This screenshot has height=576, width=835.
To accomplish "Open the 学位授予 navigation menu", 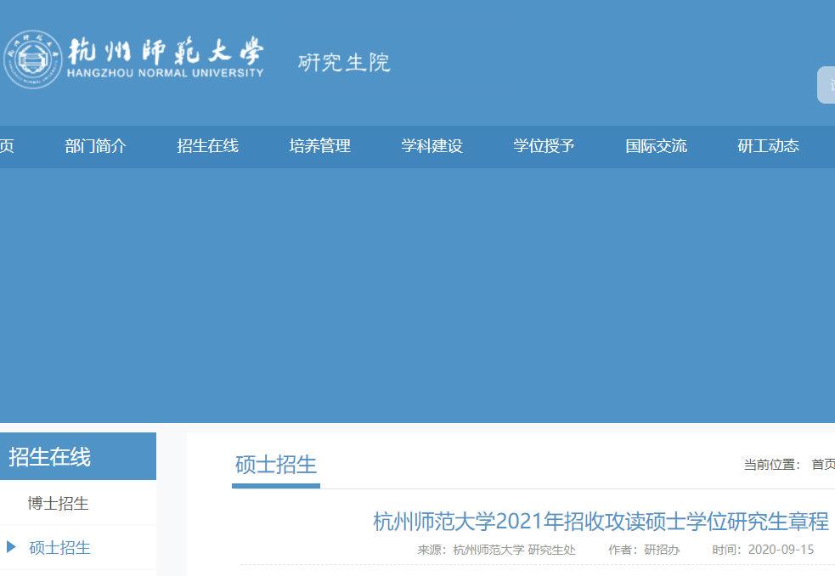I will [544, 146].
